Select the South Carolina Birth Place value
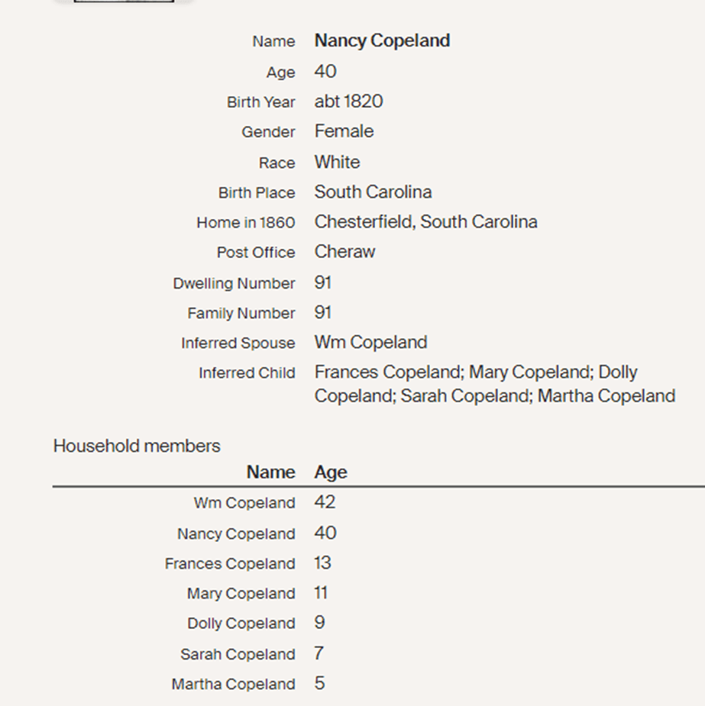Image resolution: width=705 pixels, height=706 pixels. (x=373, y=192)
